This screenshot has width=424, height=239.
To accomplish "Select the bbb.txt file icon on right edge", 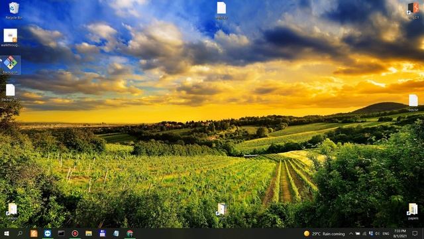I will click(413, 103).
